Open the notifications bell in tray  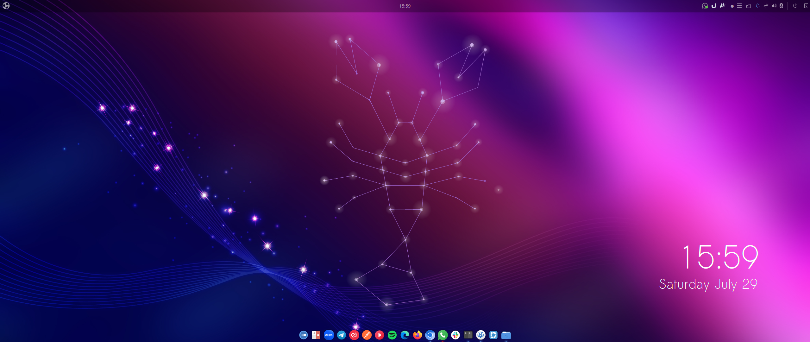pos(757,6)
